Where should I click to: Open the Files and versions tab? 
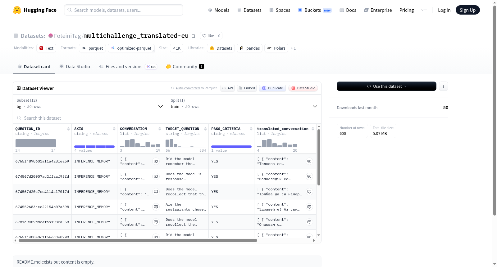pyautogui.click(x=128, y=67)
